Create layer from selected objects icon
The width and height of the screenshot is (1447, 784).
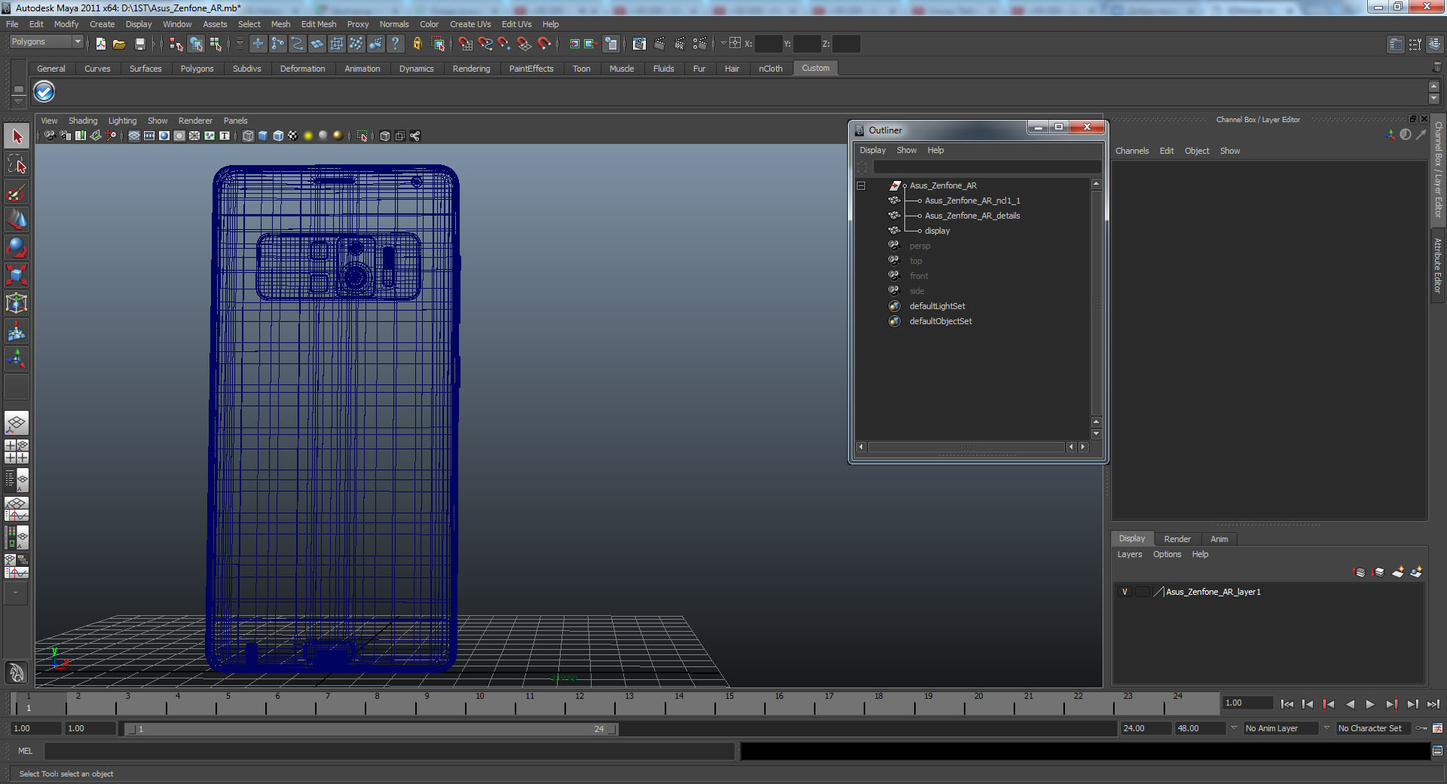[x=1416, y=572]
